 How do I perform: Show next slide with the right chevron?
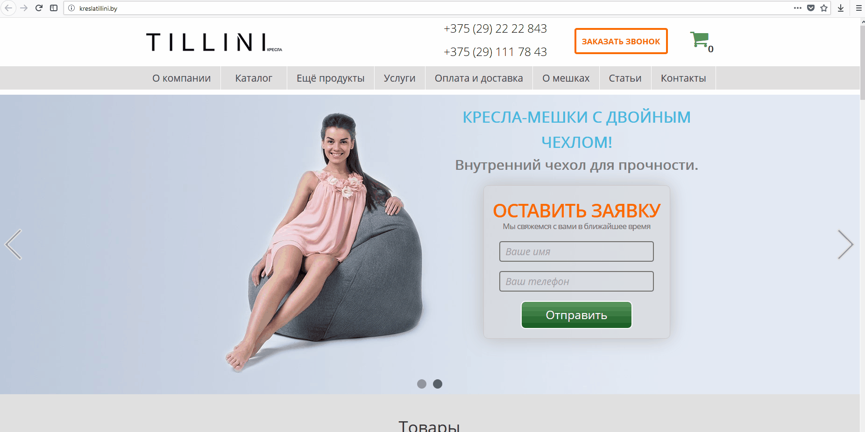tap(845, 244)
